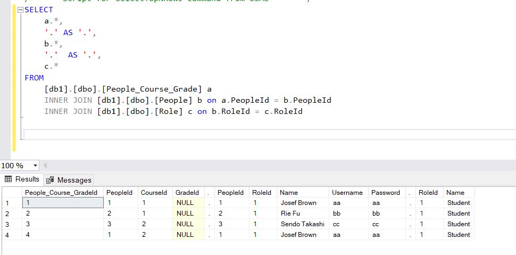Click the Sendo Takashi name cell

pyautogui.click(x=303, y=224)
